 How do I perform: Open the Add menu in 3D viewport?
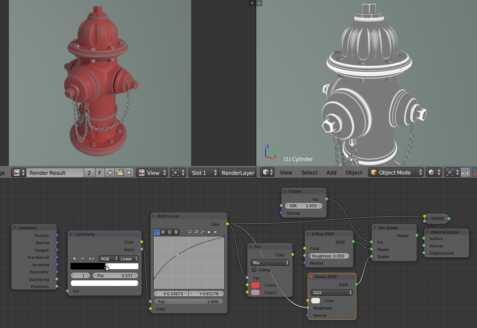click(x=331, y=172)
